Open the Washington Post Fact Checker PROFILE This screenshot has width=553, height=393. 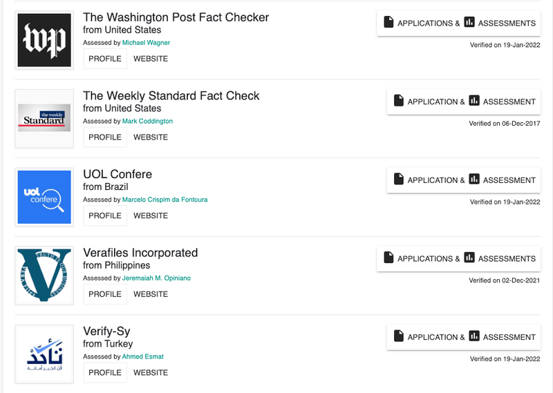(x=105, y=59)
